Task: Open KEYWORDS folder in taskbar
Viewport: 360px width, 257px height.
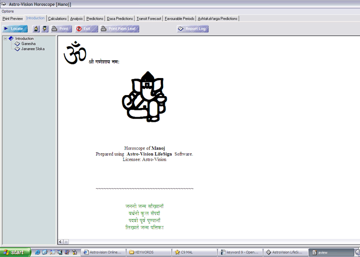Action: click(149, 252)
